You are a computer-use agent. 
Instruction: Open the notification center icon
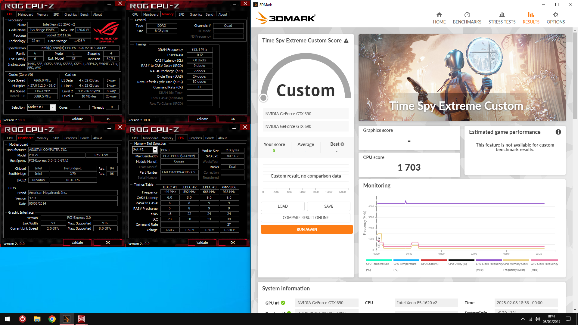(x=568, y=319)
